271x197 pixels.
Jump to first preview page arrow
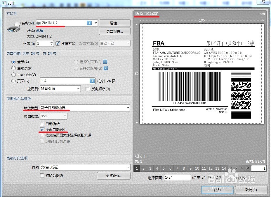[242, 168]
